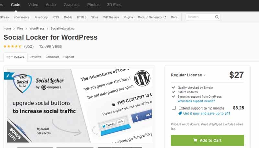Open the Graphics section in top navigation
Viewport: 259px width, 148px height.
coord(72,5)
